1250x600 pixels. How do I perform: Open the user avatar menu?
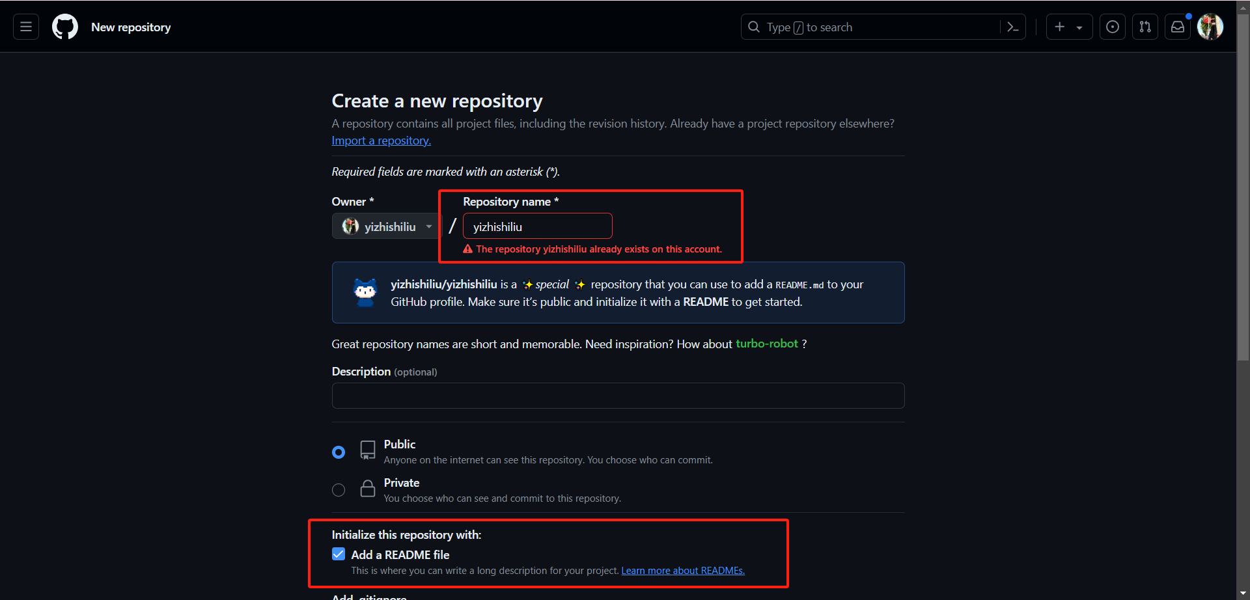pos(1210,27)
